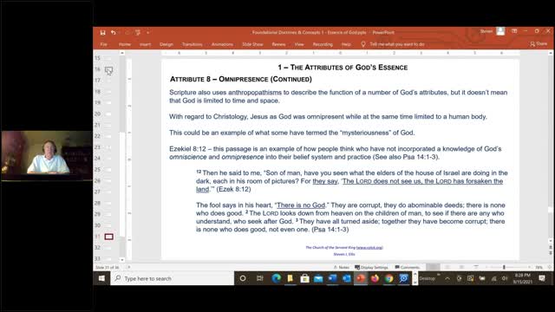This screenshot has height=312, width=555.
Task: Open Mail app from taskbar
Action: 318,278
